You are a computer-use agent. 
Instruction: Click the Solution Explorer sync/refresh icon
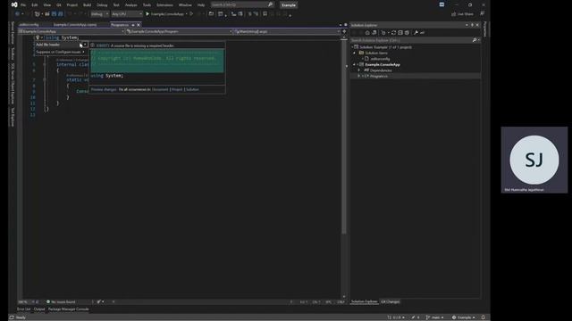tap(393, 33)
